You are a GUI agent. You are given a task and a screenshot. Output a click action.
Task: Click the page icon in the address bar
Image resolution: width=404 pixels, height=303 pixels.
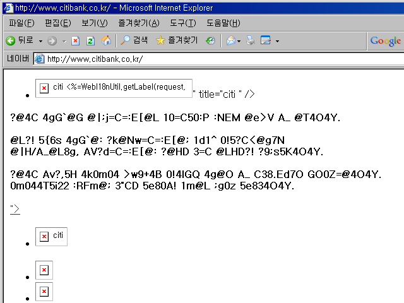pos(39,59)
